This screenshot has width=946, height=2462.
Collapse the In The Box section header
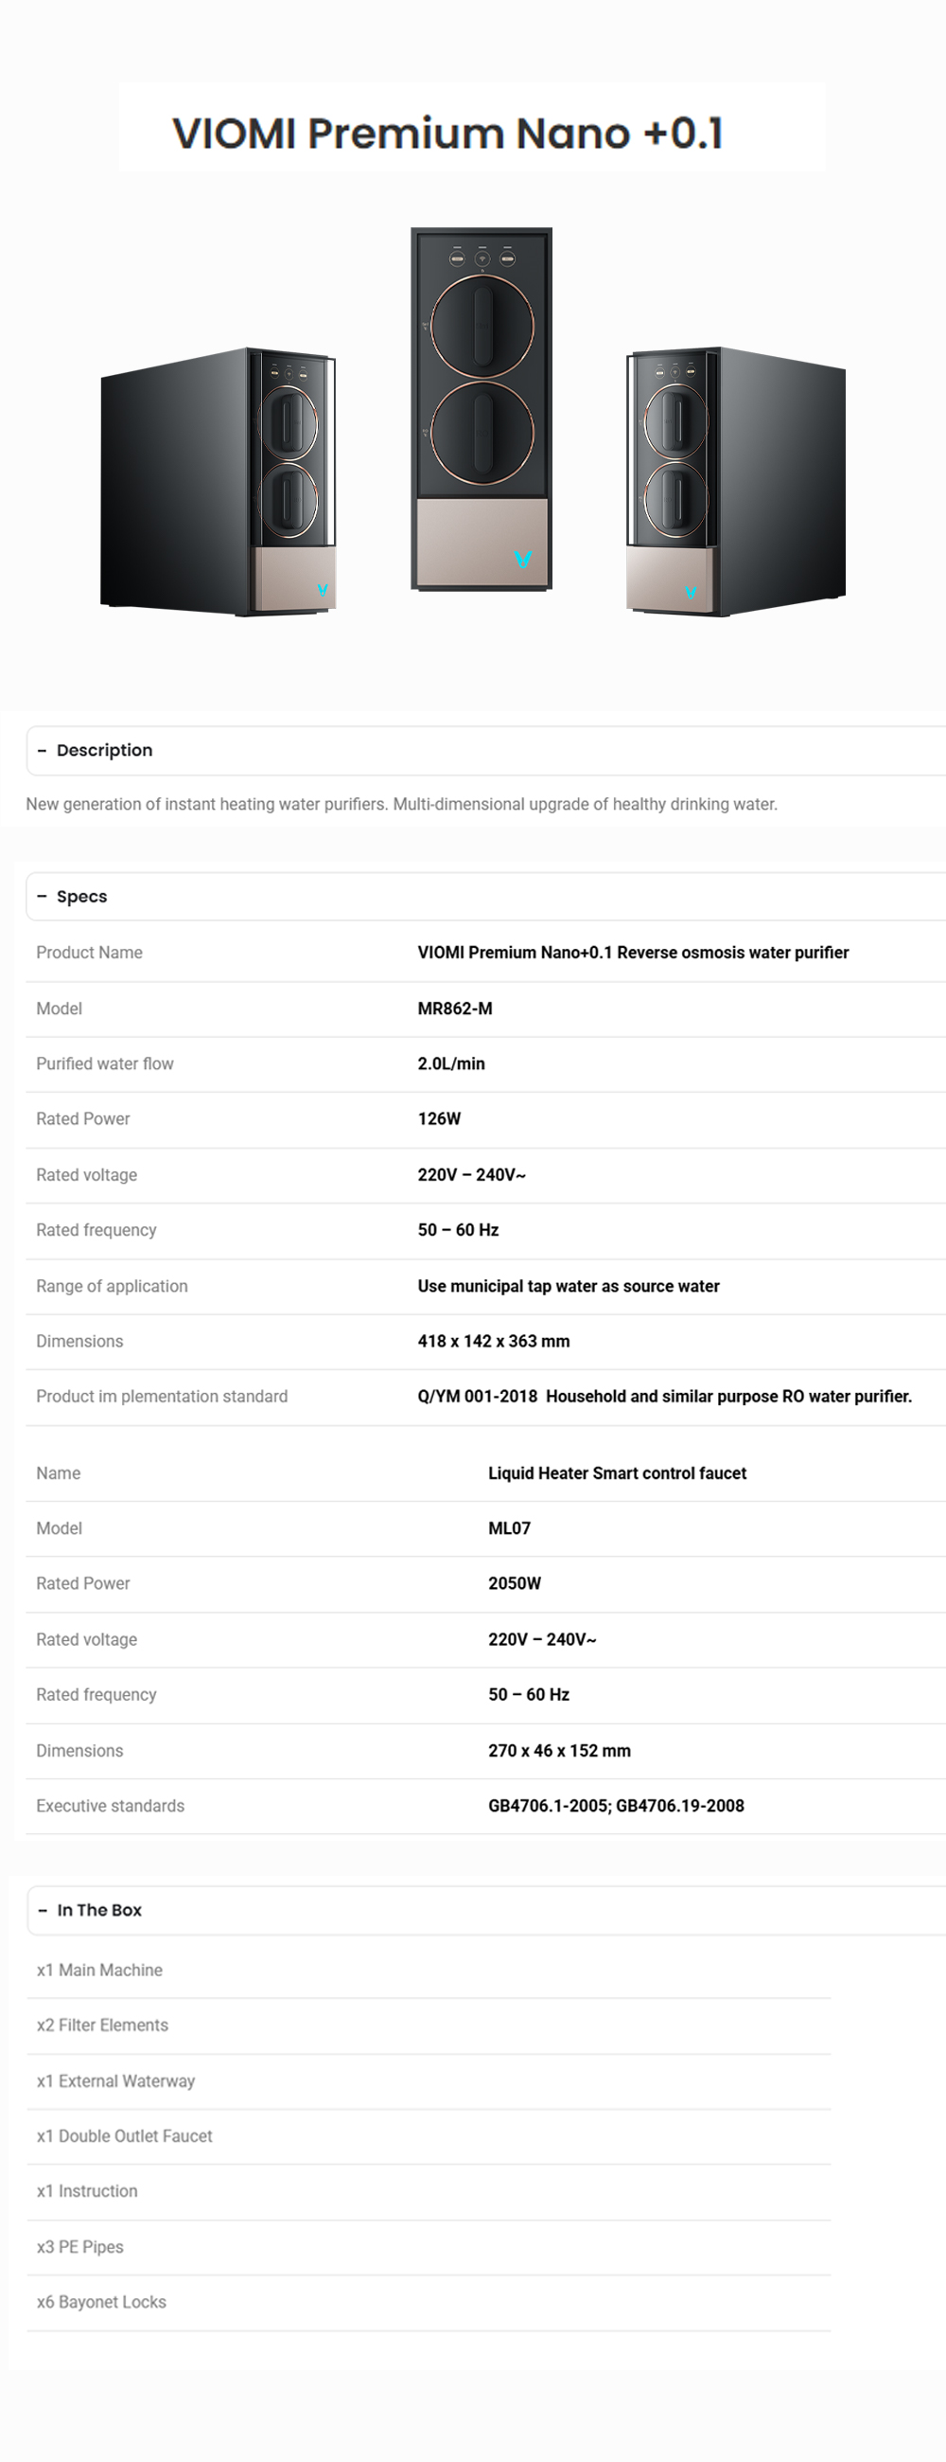tap(99, 1910)
